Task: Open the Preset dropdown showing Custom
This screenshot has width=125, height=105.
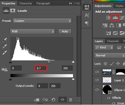Action: [x=42, y=21]
